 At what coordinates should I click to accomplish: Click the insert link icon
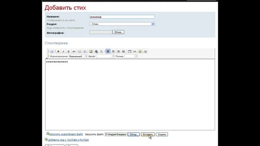[96, 52]
